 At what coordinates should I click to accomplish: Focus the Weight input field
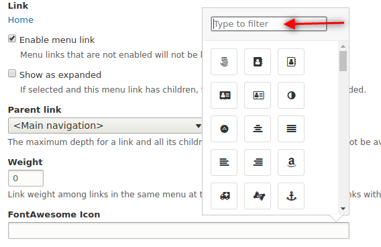tap(25, 178)
